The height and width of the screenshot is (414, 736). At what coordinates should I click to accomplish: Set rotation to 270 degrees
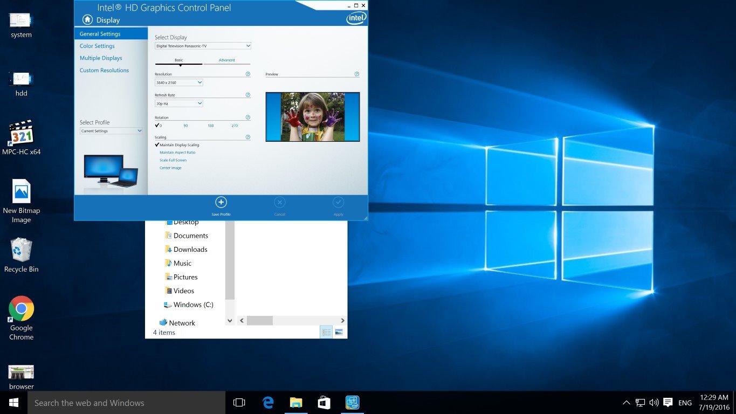point(235,126)
